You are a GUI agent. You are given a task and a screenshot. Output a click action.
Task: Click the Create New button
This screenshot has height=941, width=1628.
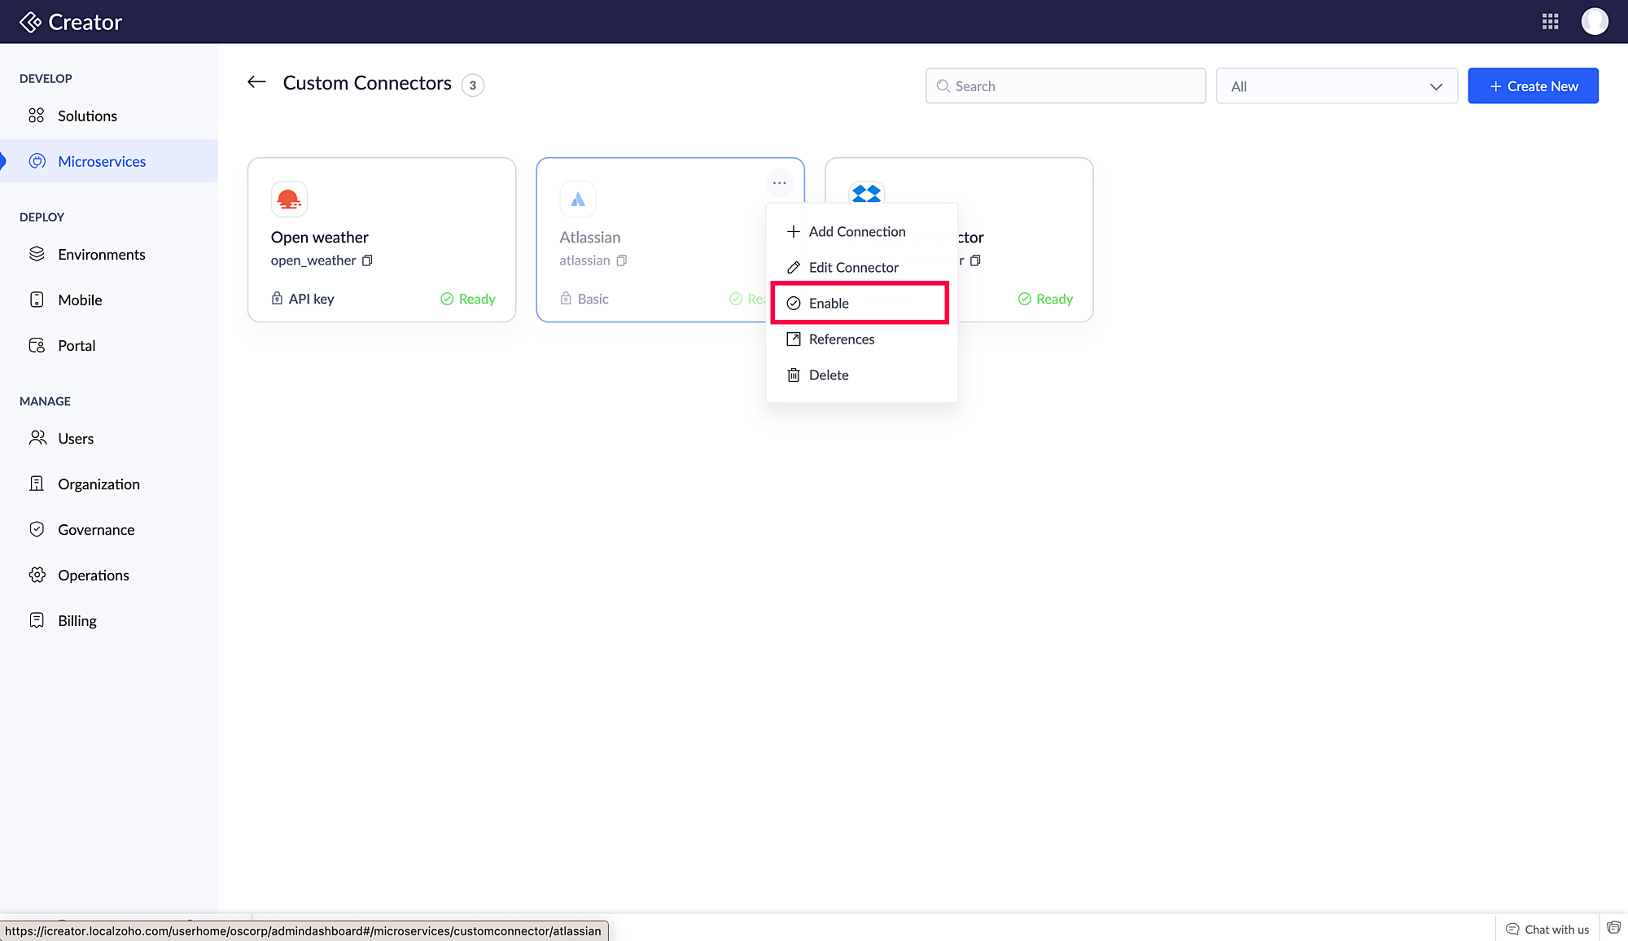click(1533, 86)
